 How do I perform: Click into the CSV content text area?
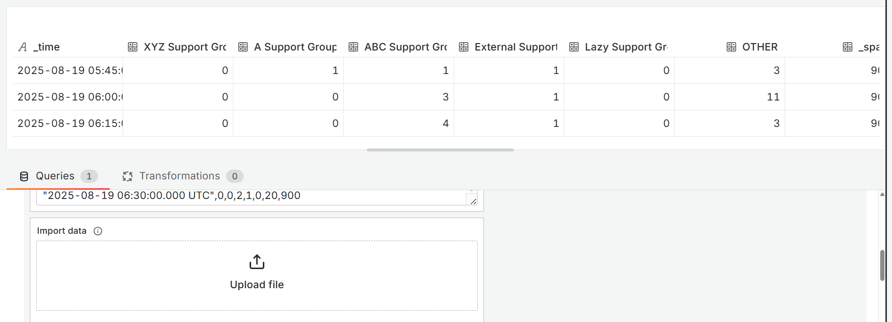245,196
